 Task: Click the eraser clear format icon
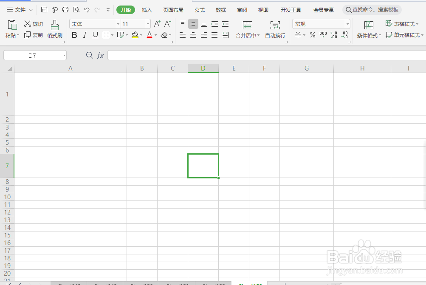[164, 35]
